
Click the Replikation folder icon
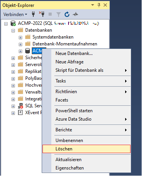click(20, 71)
